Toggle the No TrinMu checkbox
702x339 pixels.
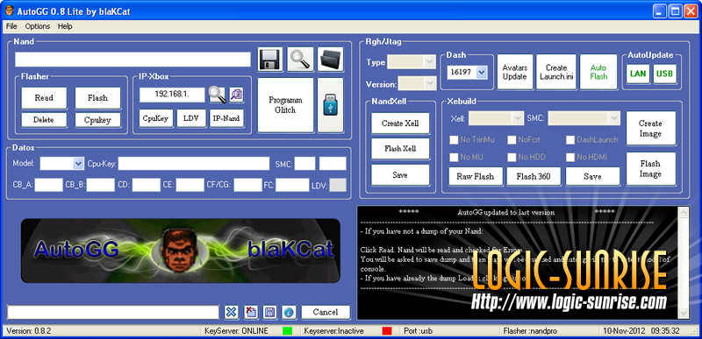(454, 140)
